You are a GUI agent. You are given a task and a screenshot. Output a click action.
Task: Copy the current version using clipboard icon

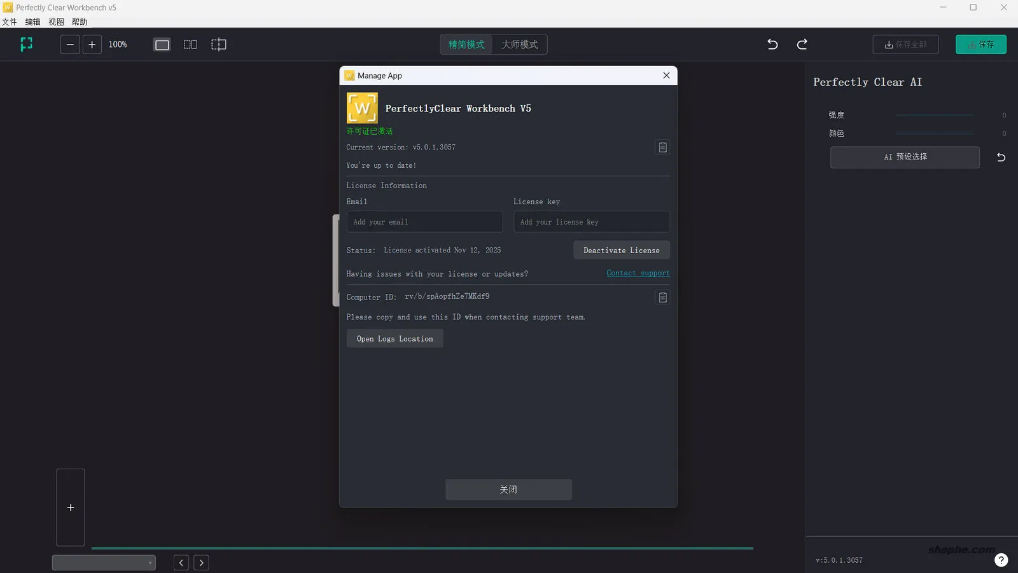pyautogui.click(x=662, y=147)
